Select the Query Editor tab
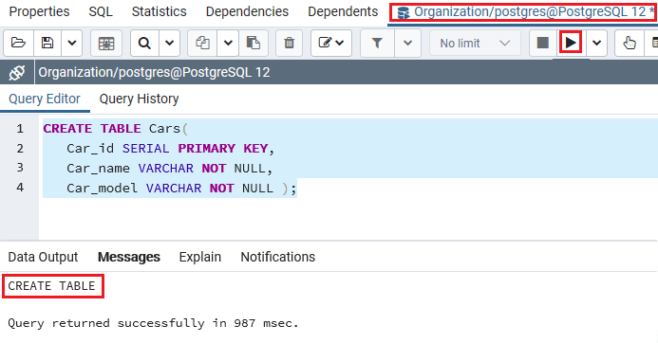Screen dimensions: 658x343 pyautogui.click(x=45, y=99)
